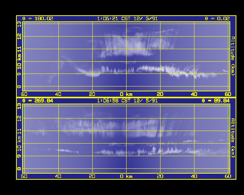
Task: Click the Altitude (km) axis title, 1:06:21 panel
Action: (233, 56)
